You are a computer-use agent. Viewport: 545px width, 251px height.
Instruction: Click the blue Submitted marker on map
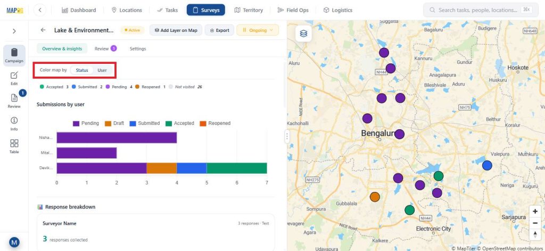488,165
